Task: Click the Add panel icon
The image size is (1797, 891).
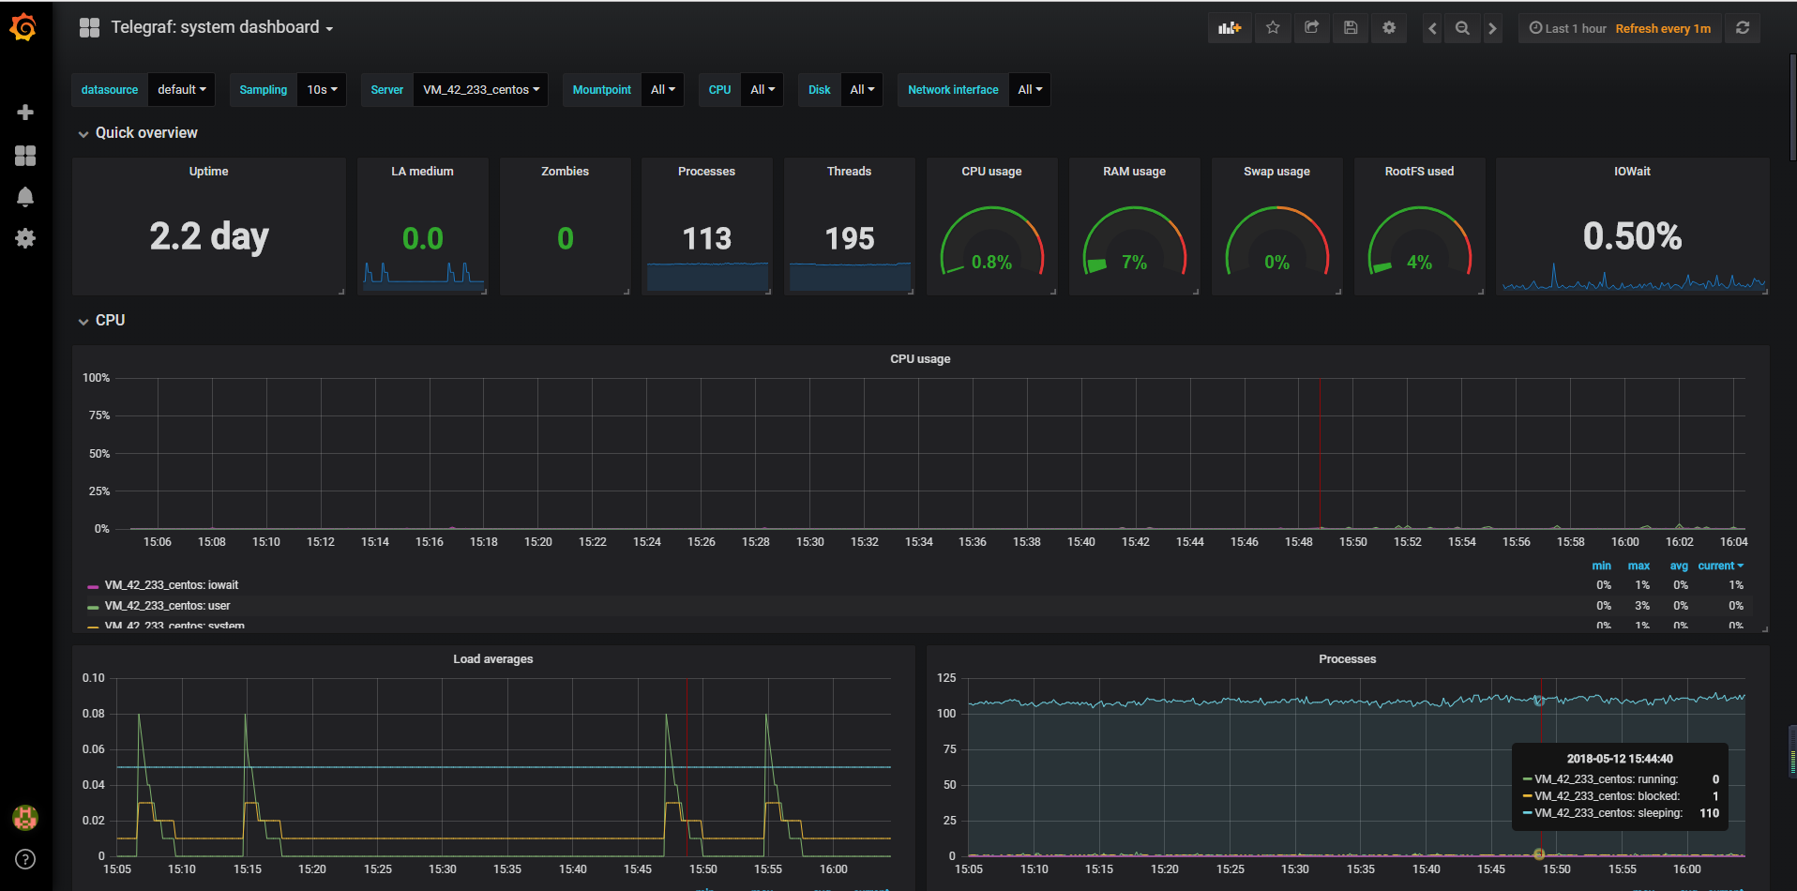Action: 1229,27
